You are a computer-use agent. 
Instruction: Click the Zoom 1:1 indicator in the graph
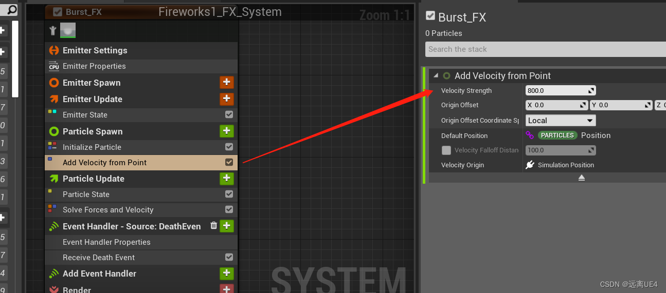click(385, 15)
